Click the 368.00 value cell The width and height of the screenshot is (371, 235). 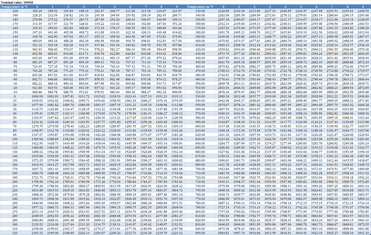click(83, 28)
